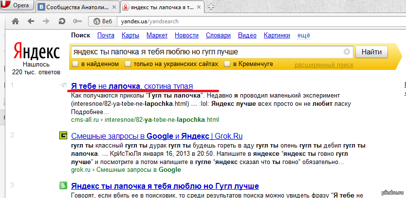The height and width of the screenshot is (198, 406).
Task: Focus the yandex.ua address bar
Action: point(261,21)
